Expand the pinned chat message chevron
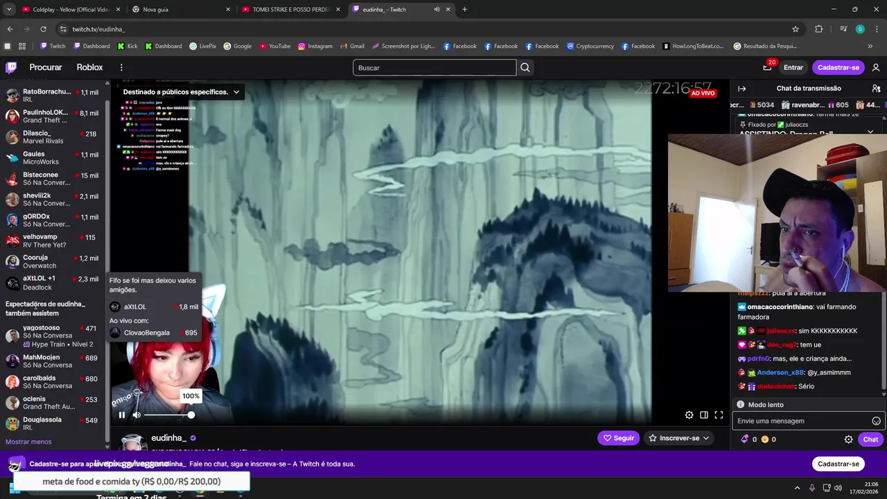 [870, 132]
